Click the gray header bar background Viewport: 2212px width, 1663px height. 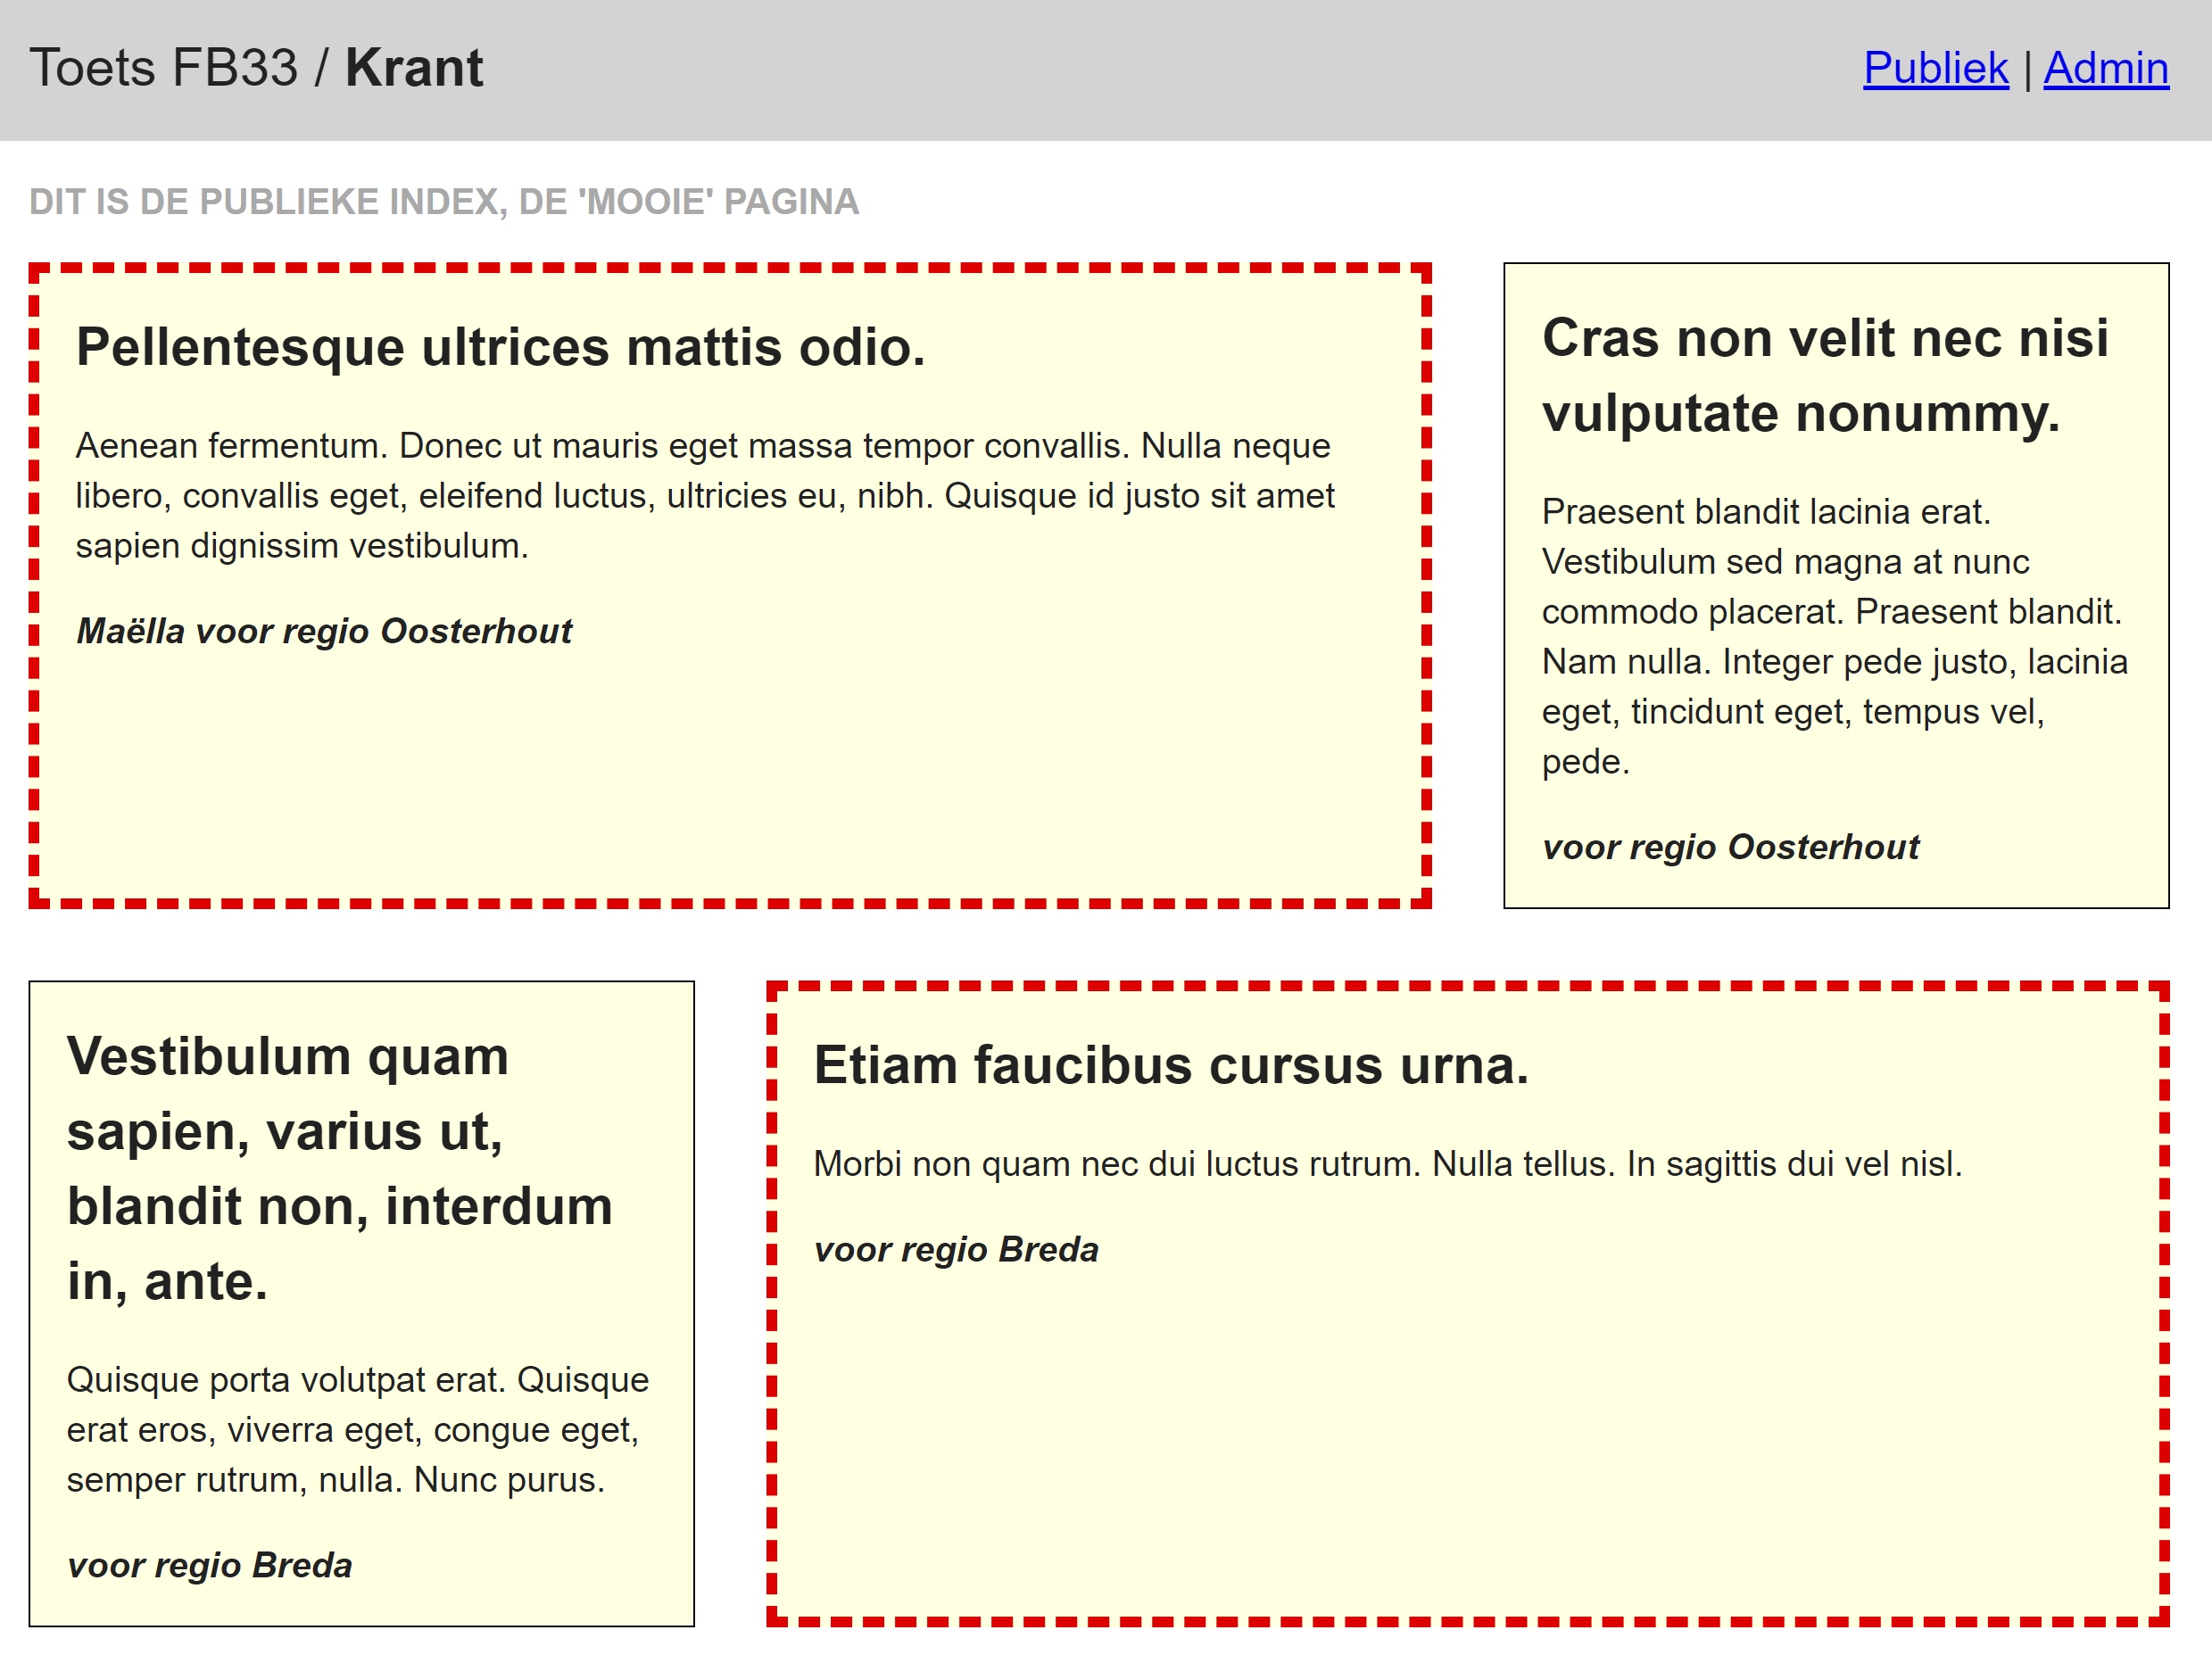pyautogui.click(x=1100, y=68)
